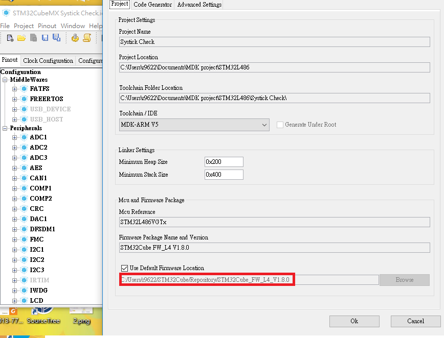Click the STM32CubeMX title bar cube icon
The height and width of the screenshot is (338, 444).
[6, 13]
